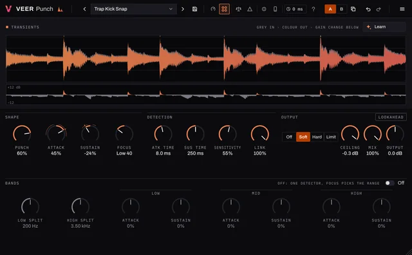
Task: Click the 55% sensitivity value
Action: point(227,153)
